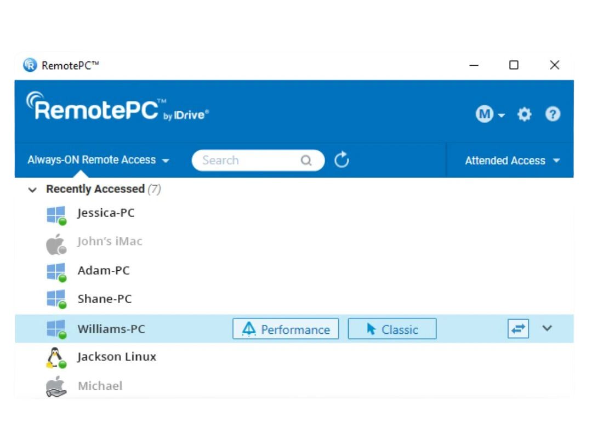Open the Attended Access dropdown

(512, 161)
